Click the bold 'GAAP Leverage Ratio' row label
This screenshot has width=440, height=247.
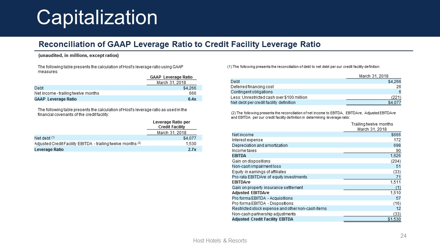pos(56,99)
